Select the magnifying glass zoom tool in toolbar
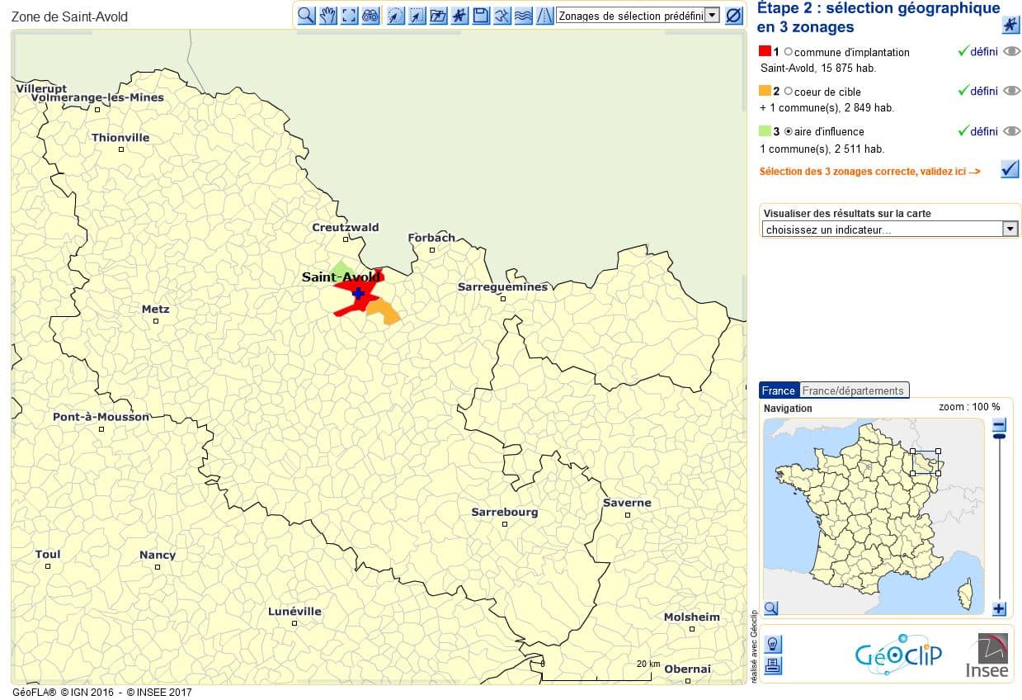Image resolution: width=1022 pixels, height=700 pixels. (306, 16)
